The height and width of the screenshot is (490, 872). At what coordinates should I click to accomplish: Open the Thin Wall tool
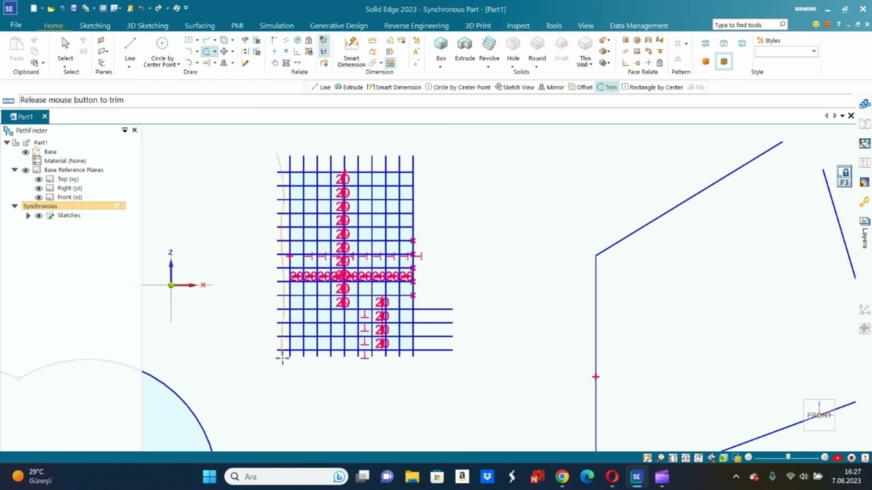point(585,51)
